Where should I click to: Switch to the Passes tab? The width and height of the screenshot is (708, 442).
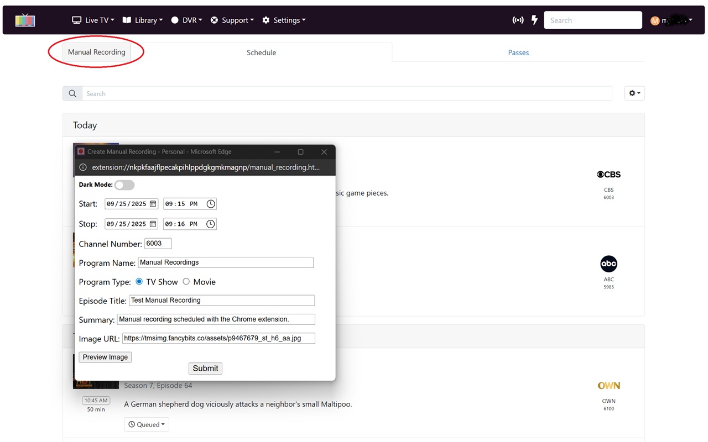click(x=518, y=52)
